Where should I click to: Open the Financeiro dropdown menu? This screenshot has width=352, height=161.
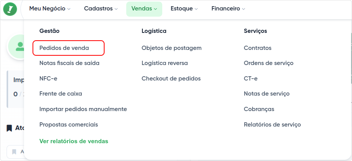click(x=228, y=9)
